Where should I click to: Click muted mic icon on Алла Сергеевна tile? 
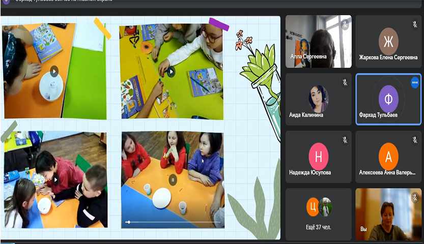click(x=345, y=23)
